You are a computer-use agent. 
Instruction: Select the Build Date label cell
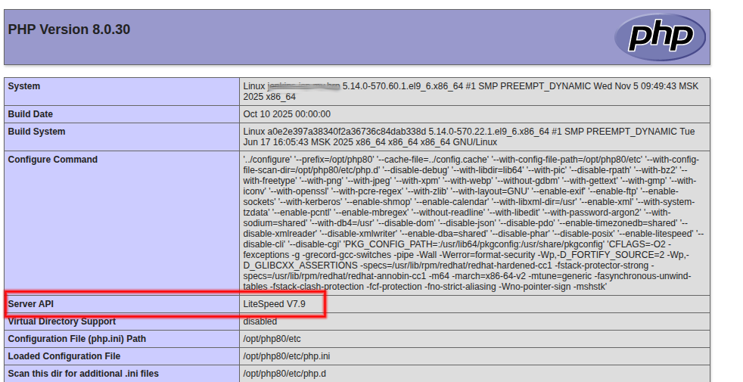(x=30, y=114)
